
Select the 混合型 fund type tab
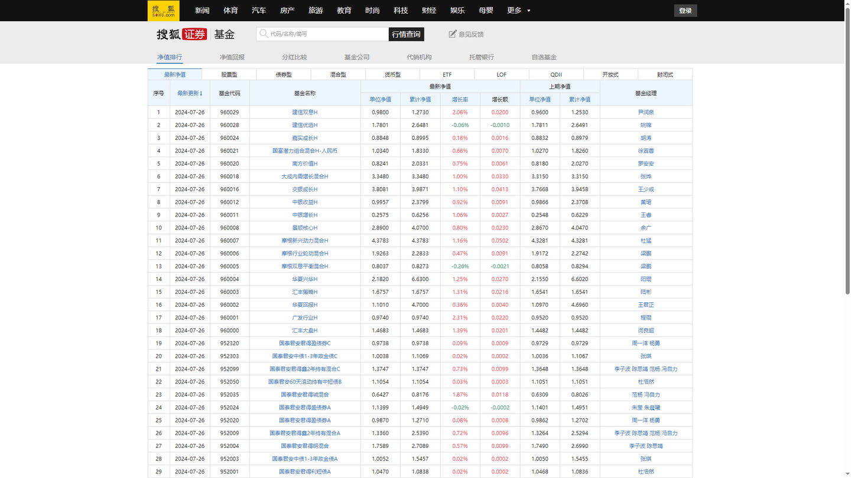click(338, 74)
